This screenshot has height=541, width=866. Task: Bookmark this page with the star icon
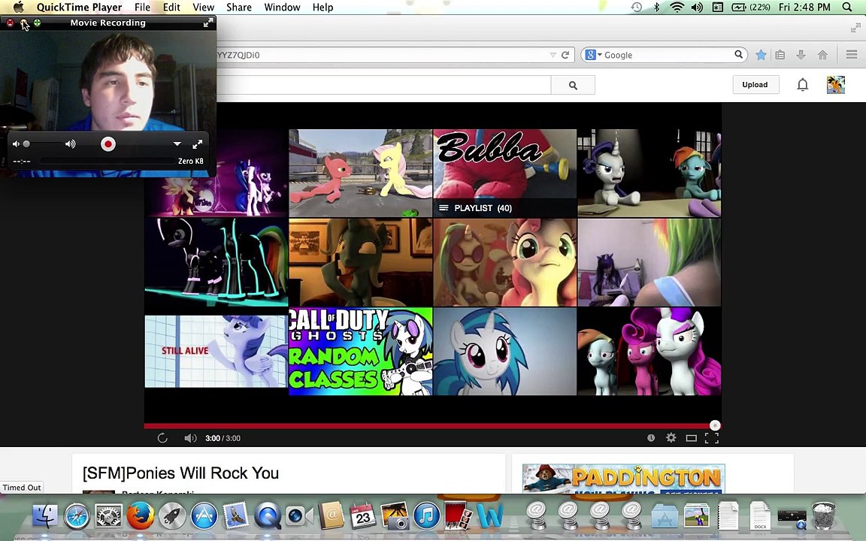pos(761,55)
